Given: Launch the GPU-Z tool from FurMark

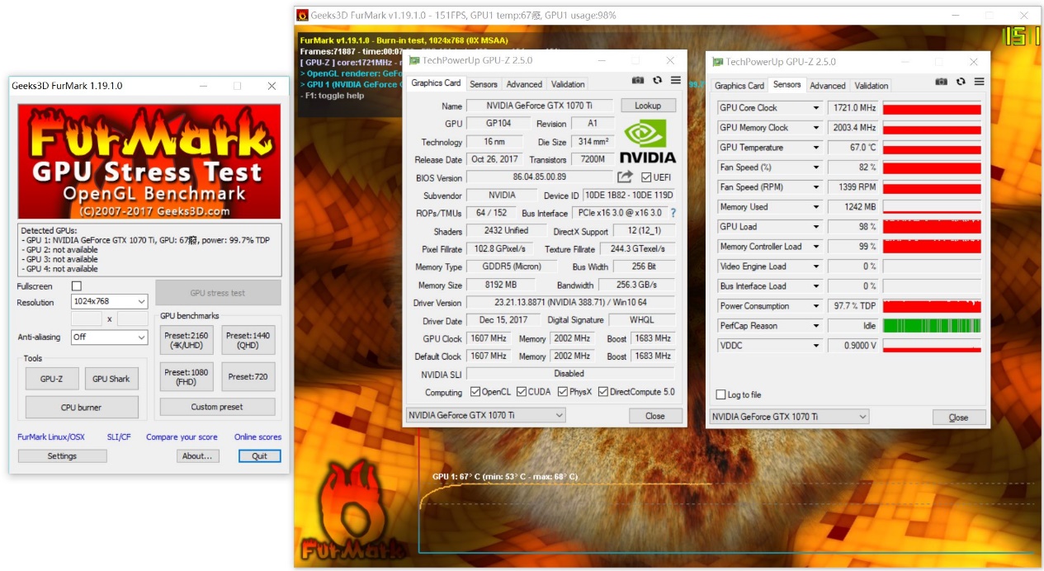Looking at the screenshot, I should (x=51, y=379).
